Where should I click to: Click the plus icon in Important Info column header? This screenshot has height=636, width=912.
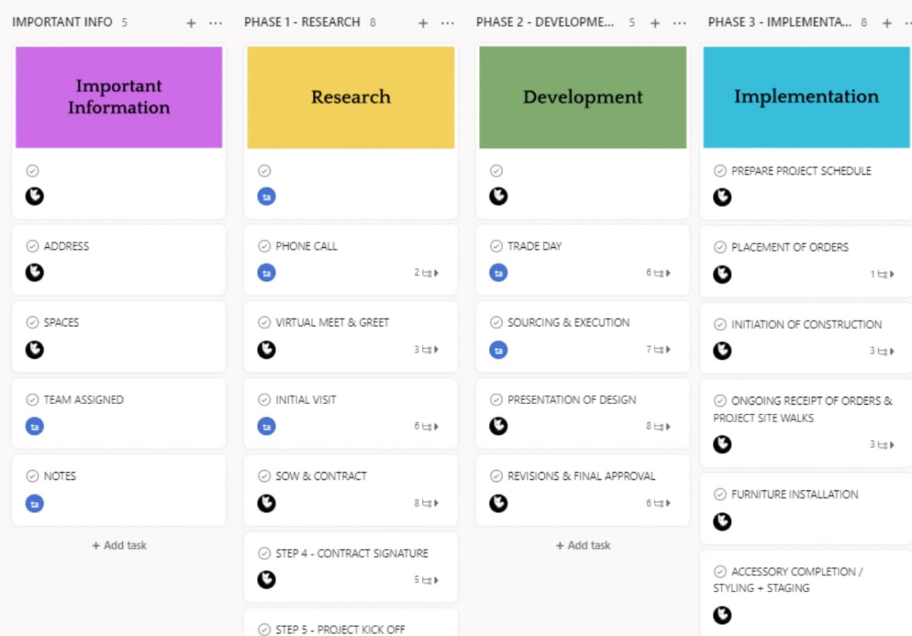[x=191, y=23]
